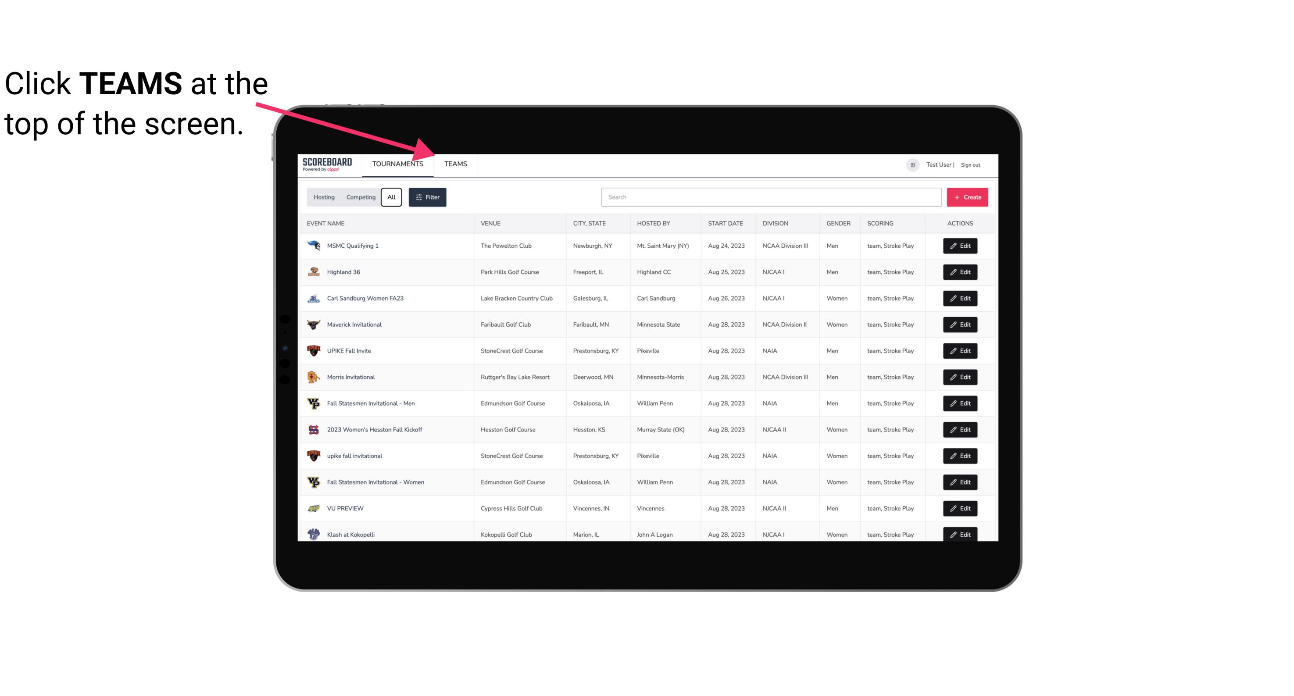The width and height of the screenshot is (1294, 696).
Task: Toggle the Competing filter button
Action: tap(358, 197)
